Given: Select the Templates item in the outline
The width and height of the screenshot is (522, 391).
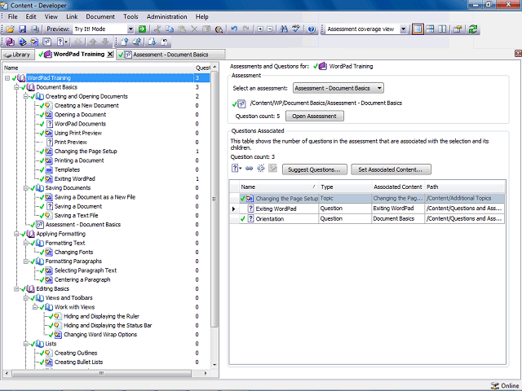Looking at the screenshot, I should [67, 169].
